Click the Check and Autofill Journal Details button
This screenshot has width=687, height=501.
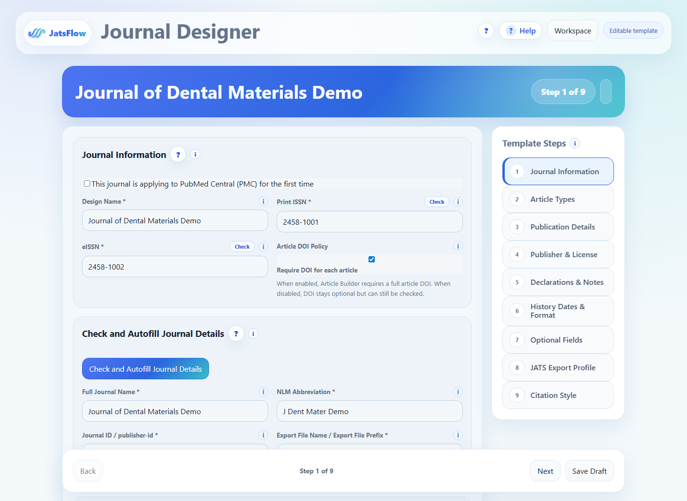(x=146, y=369)
